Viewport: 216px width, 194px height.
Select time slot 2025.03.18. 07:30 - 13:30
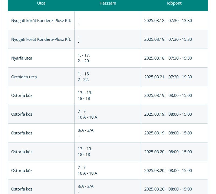point(168,20)
